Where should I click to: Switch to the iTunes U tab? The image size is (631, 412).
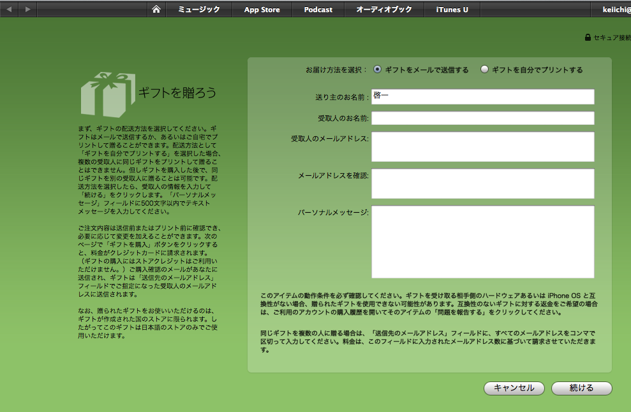coord(451,10)
